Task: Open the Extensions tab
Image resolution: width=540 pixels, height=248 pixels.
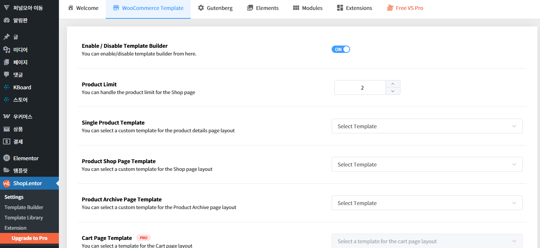Action: point(354,8)
